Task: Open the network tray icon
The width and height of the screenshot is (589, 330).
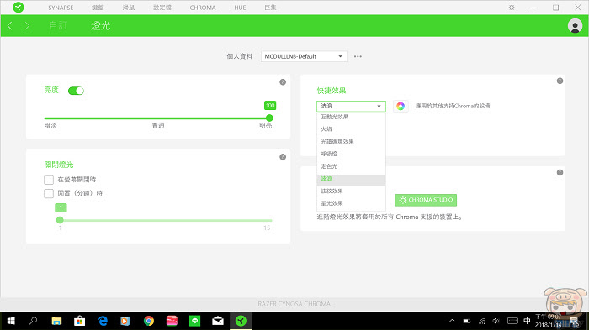Action: click(481, 321)
